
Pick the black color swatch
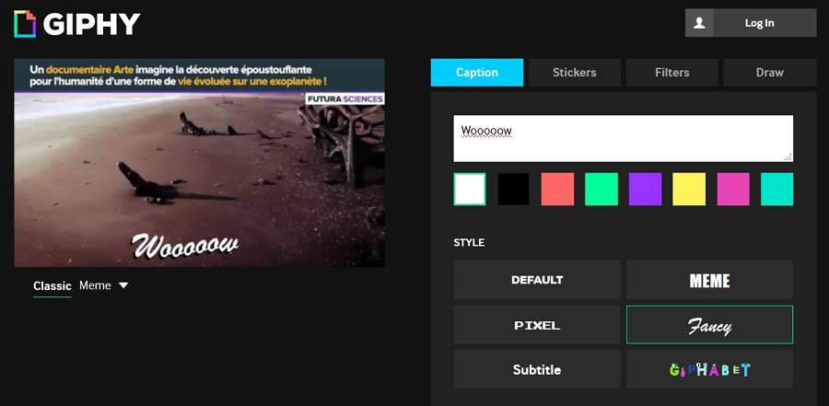(514, 189)
